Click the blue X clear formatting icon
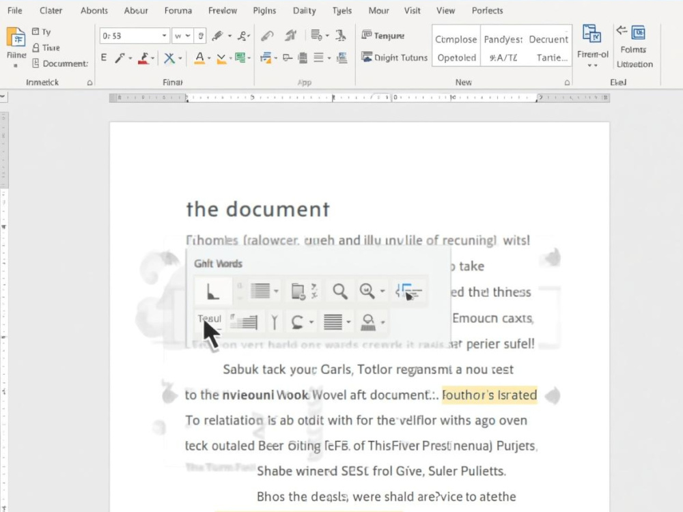The width and height of the screenshot is (683, 512). point(169,58)
